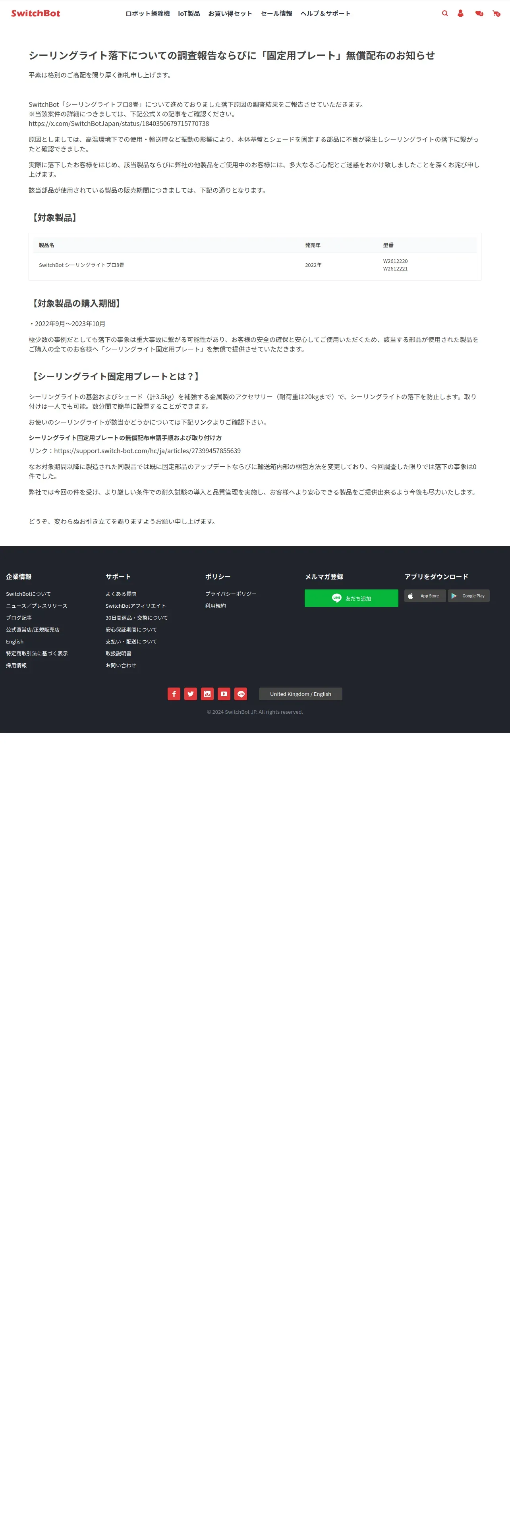Click the メルマガ登録 footer heading

[x=324, y=577]
